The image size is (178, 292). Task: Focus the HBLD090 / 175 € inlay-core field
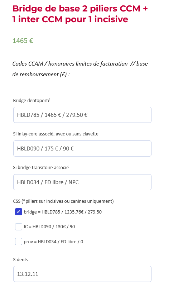82,149
